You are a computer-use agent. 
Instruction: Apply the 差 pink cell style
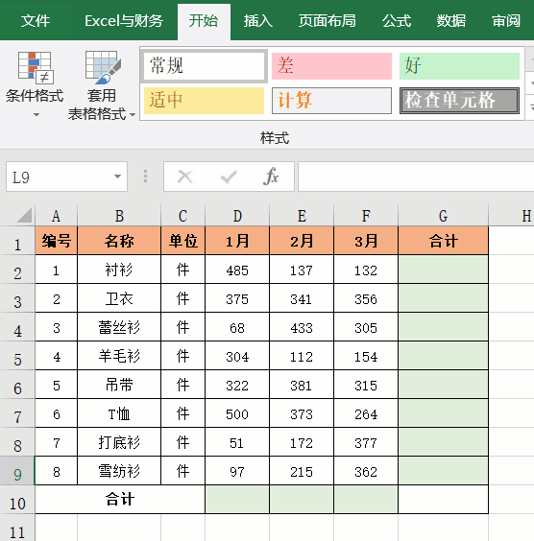point(331,66)
